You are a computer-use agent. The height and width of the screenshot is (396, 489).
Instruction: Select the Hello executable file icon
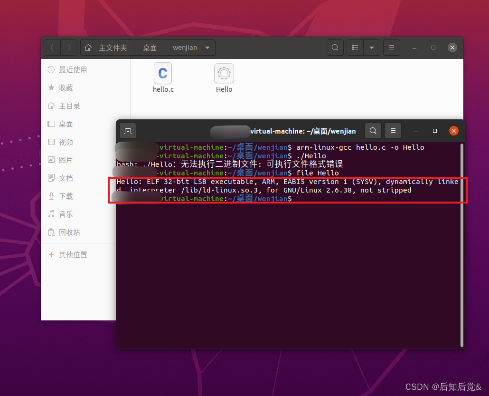click(224, 73)
